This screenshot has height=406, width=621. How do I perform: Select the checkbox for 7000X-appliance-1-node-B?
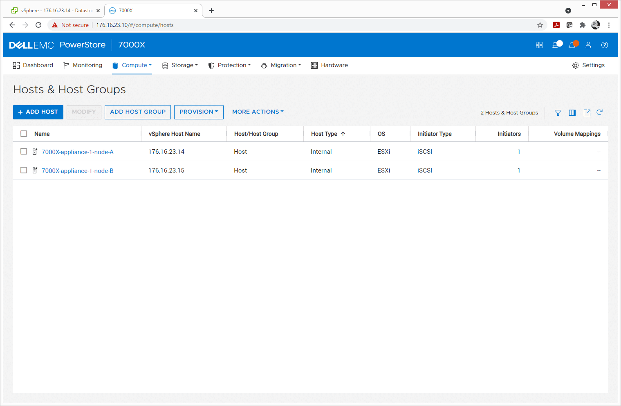coord(24,170)
